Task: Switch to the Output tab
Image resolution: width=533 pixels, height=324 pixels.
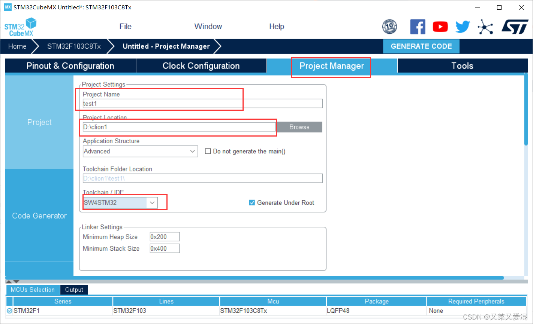Action: 74,290
